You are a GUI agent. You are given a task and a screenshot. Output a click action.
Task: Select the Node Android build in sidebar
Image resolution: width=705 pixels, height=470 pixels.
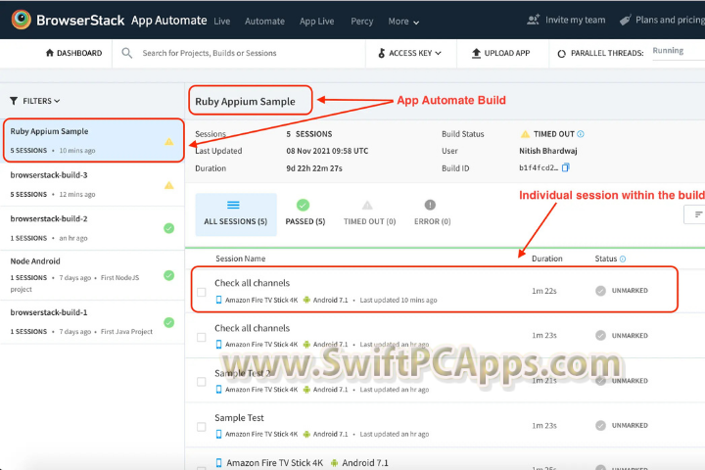[x=92, y=275]
